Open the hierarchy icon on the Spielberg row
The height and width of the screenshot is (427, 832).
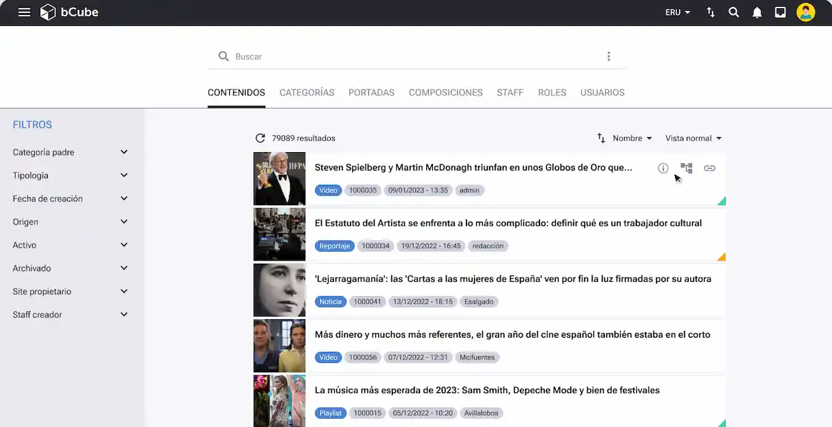pyautogui.click(x=686, y=168)
